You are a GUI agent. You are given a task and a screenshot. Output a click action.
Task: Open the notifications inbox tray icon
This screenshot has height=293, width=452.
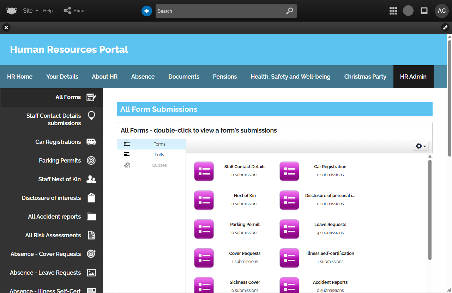pyautogui.click(x=424, y=11)
